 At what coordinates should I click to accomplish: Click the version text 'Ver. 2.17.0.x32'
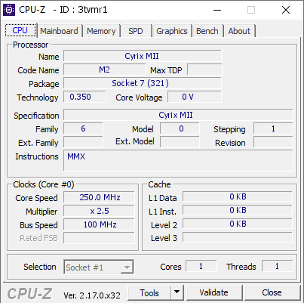click(92, 295)
